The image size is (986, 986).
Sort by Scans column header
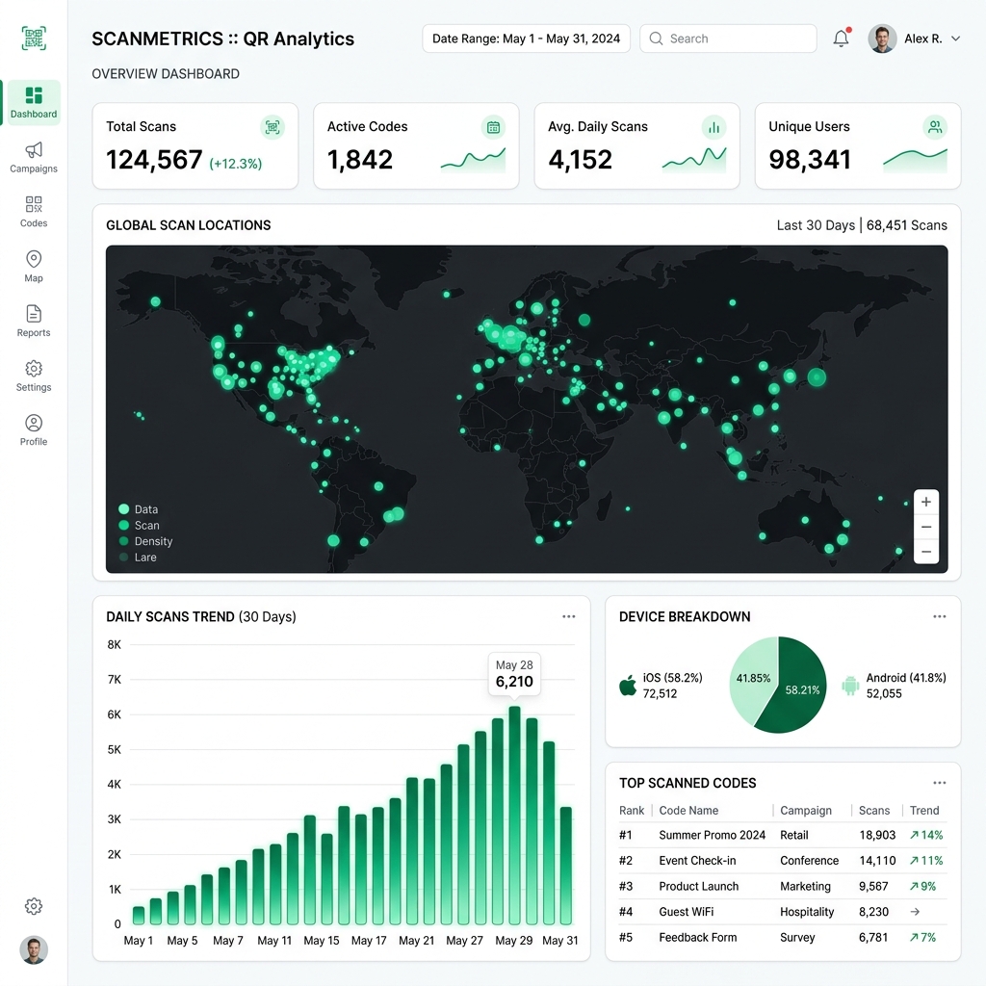point(874,811)
